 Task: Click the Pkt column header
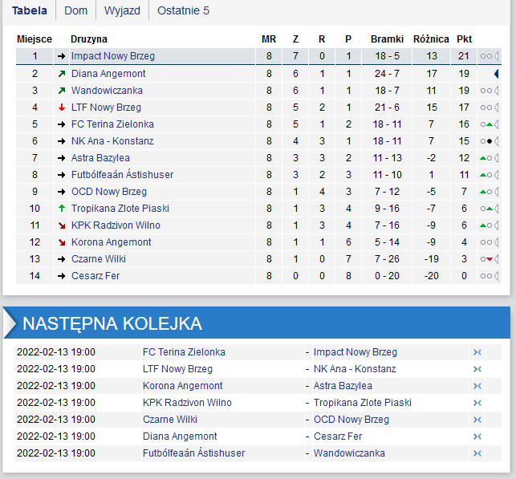coord(464,39)
